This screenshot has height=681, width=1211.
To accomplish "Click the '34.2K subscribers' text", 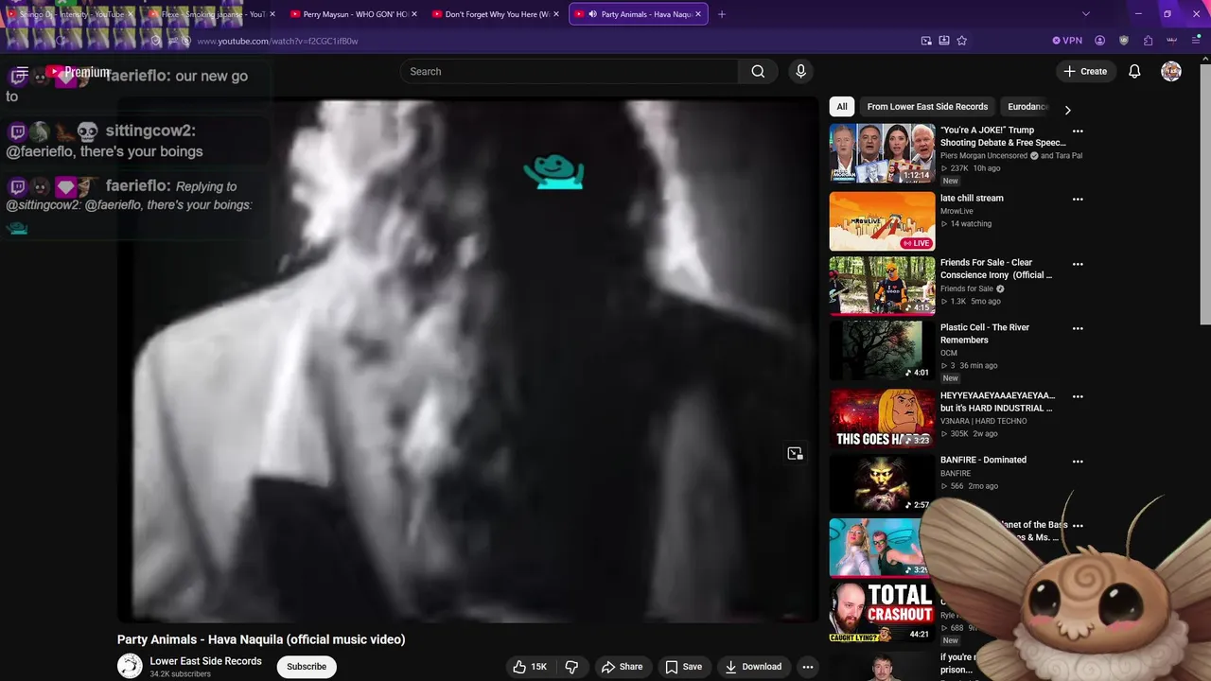I will (x=180, y=674).
